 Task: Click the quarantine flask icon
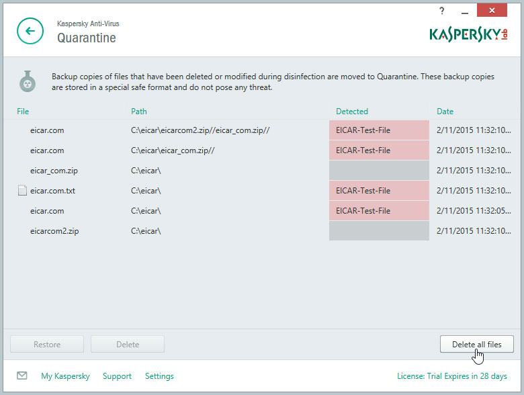click(28, 82)
